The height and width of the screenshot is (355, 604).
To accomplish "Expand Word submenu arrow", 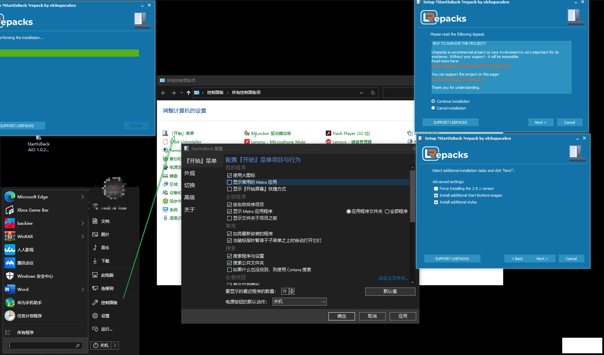I will (x=83, y=289).
